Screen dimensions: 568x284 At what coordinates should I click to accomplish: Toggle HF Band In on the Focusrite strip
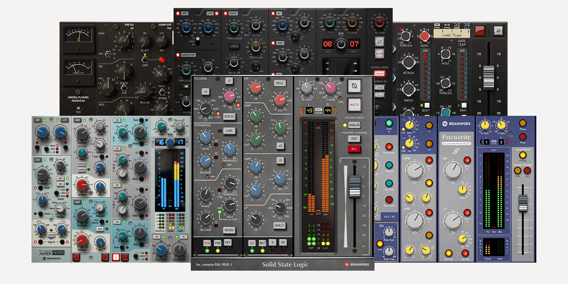467,161
